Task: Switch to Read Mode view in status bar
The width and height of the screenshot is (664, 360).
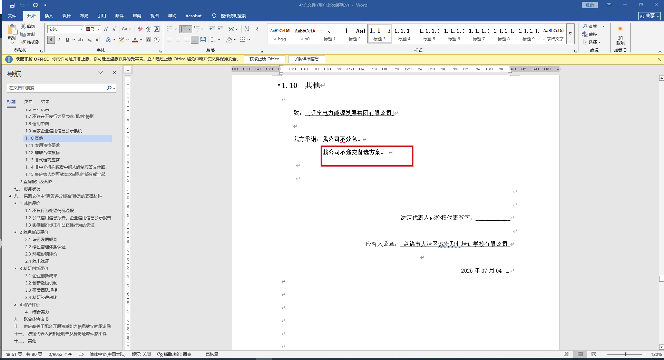Action: tap(566, 354)
